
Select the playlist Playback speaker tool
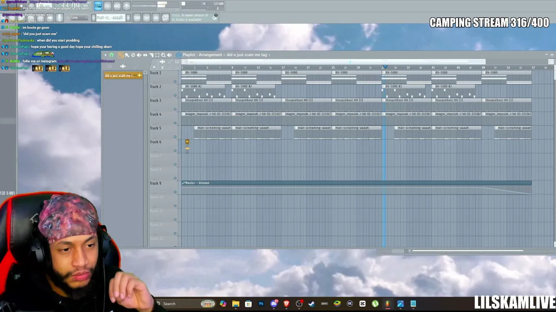coord(169,55)
